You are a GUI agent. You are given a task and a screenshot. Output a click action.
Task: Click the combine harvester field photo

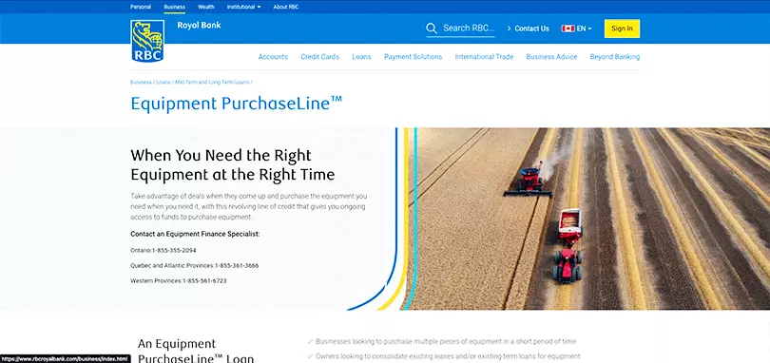tap(587, 219)
